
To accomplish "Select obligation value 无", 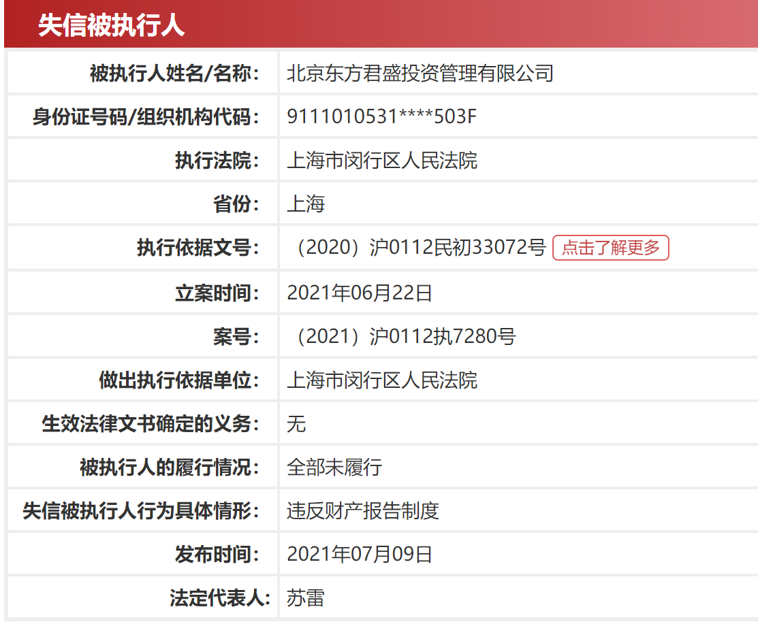I will 296,424.
